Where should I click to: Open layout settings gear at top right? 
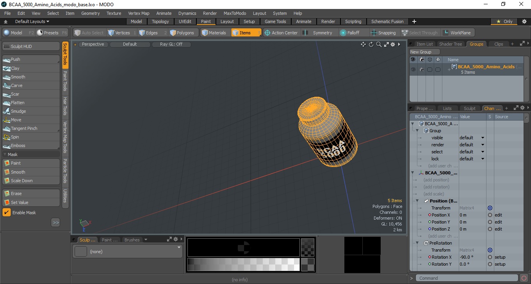coord(524,21)
